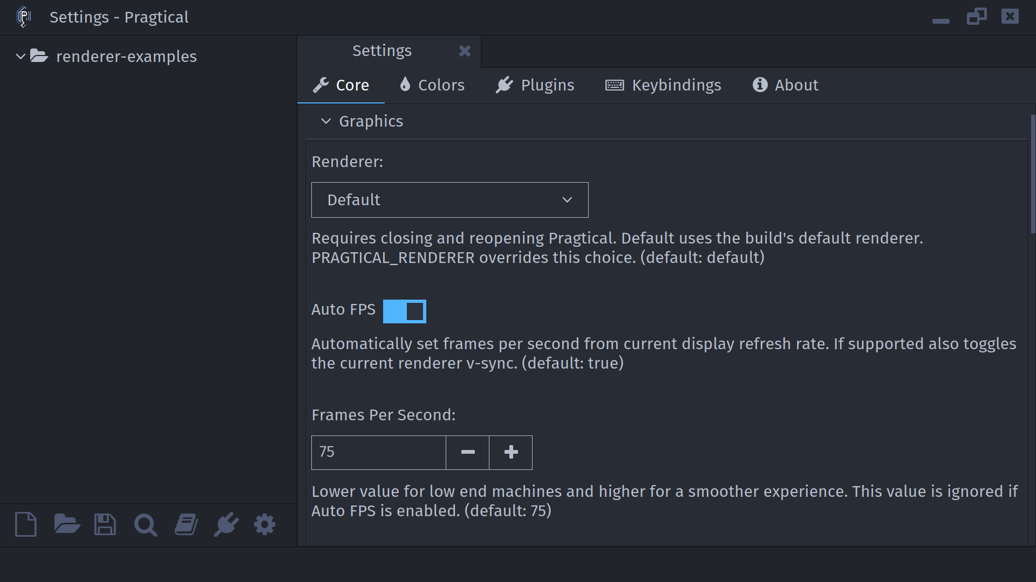Switch to the Colors tab

pos(432,85)
